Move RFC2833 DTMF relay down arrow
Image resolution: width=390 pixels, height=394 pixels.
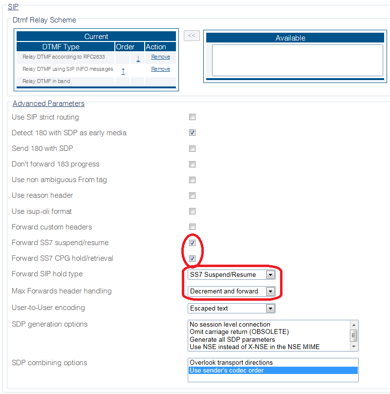(x=138, y=59)
